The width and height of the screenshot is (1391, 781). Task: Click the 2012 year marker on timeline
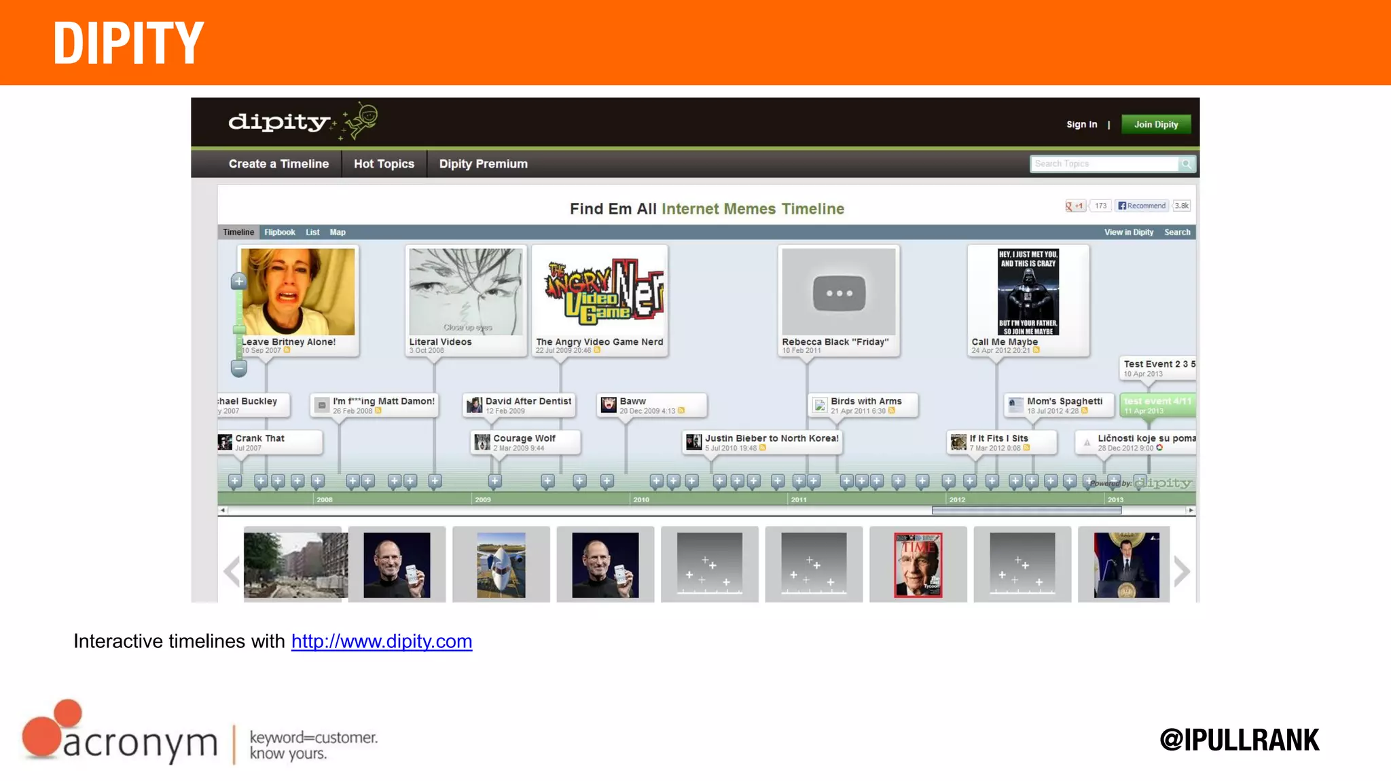[957, 499]
